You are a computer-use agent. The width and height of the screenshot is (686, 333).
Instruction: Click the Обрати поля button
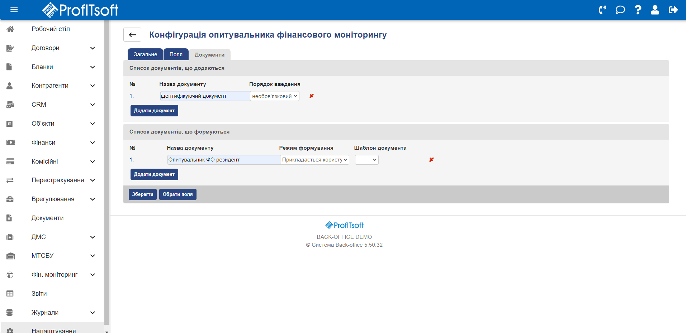coord(178,194)
